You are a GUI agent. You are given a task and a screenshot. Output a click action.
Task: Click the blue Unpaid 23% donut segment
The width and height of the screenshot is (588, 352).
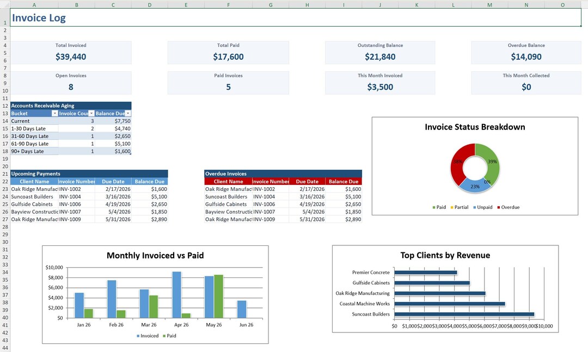coord(475,186)
